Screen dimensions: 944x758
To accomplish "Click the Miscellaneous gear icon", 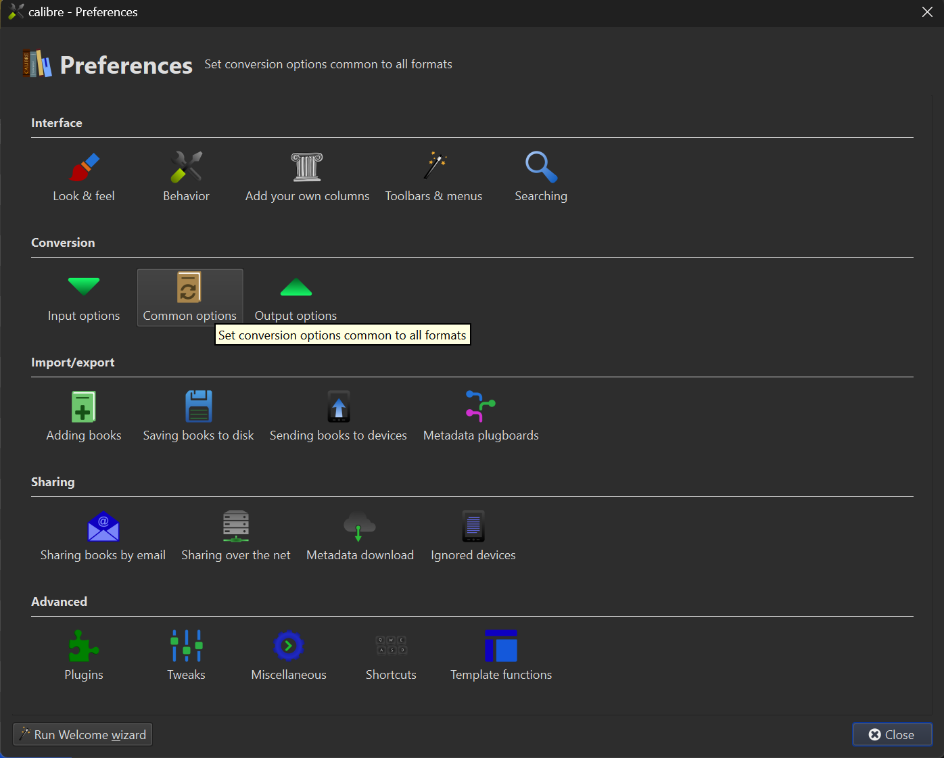I will (x=289, y=646).
